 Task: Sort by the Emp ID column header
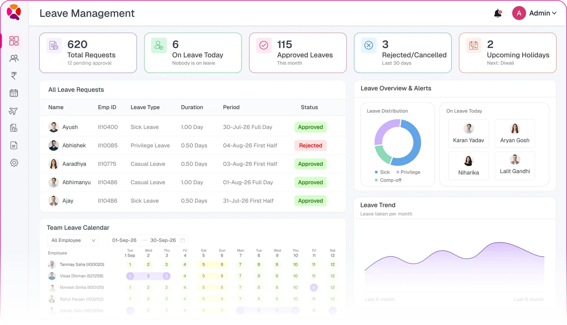107,107
